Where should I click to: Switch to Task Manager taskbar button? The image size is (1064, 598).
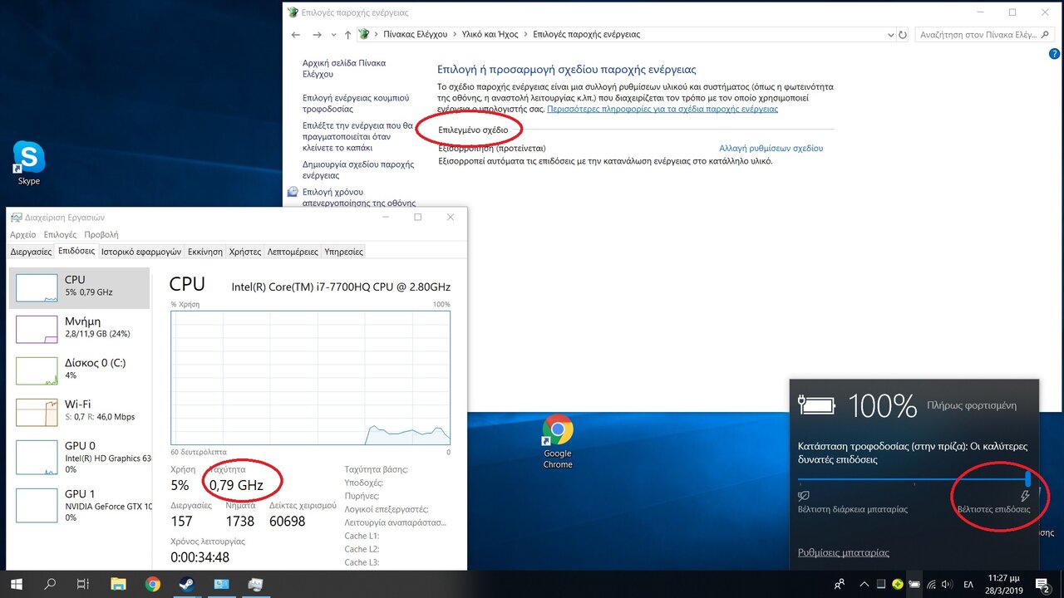255,584
